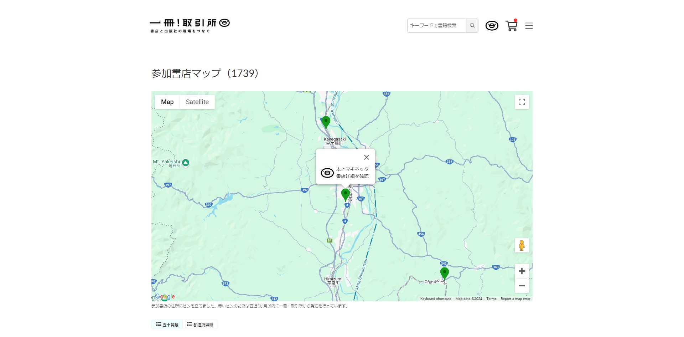The height and width of the screenshot is (337, 684).
Task: Open 本とマキネッタ store name link
Action: tap(352, 169)
